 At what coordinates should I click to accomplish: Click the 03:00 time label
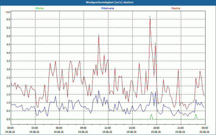tap(35, 128)
